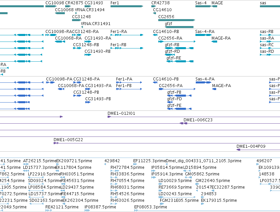This screenshot has height=212, width=280.
Task: Select the gfzf-RD transcript label
Action: point(172,51)
